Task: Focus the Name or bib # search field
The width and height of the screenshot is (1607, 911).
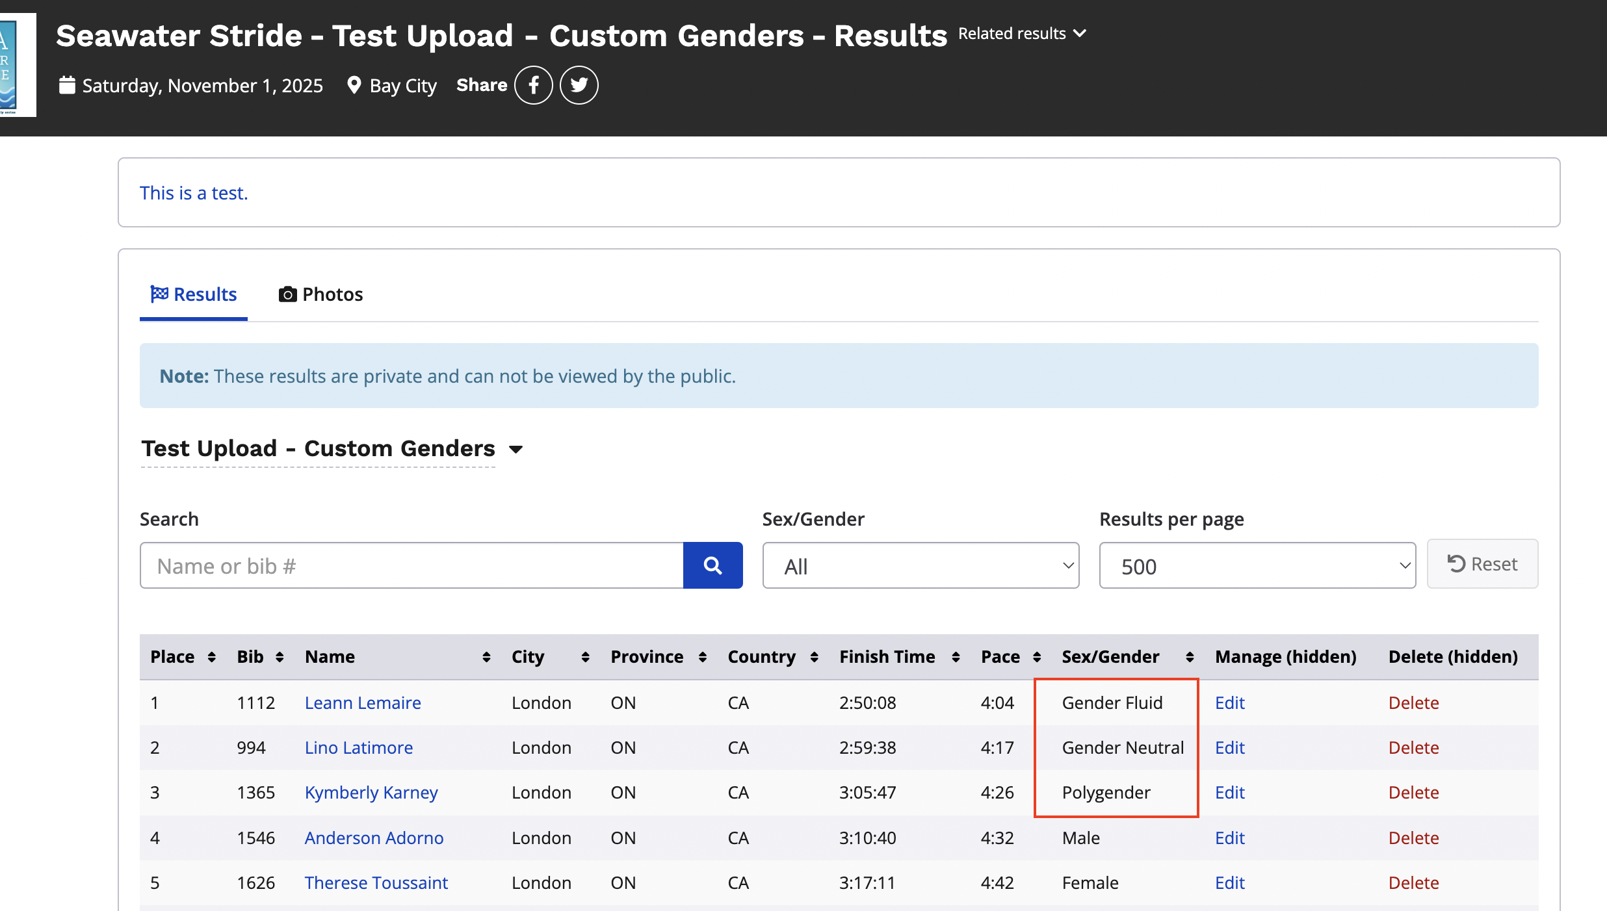Action: coord(412,566)
